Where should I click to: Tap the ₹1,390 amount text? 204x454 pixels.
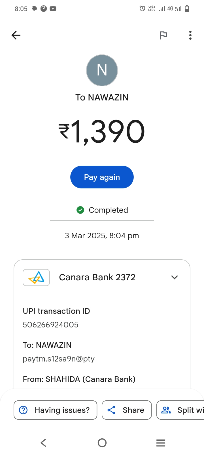pyautogui.click(x=102, y=132)
